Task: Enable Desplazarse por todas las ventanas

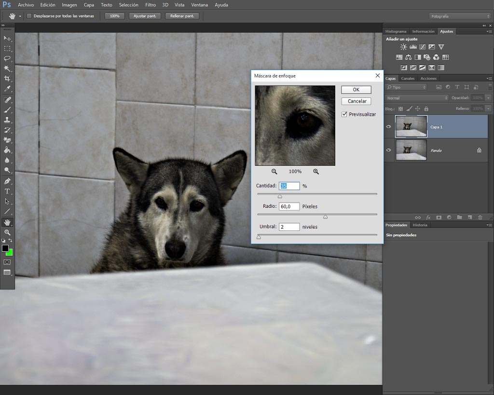Action: click(x=29, y=16)
